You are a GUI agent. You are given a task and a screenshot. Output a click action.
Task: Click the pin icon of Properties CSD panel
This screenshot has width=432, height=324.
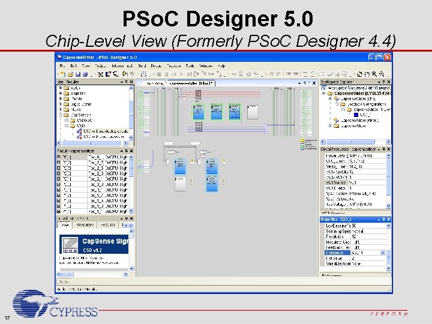click(383, 220)
